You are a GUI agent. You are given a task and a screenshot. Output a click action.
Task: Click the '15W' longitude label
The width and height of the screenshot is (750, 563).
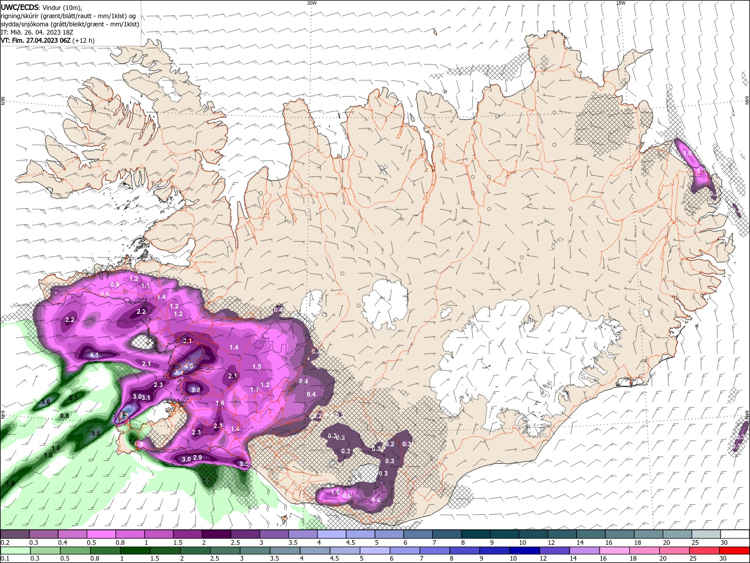click(620, 3)
